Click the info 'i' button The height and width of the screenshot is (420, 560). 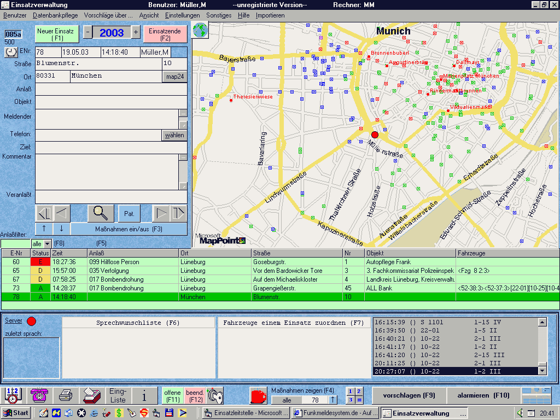(x=145, y=395)
